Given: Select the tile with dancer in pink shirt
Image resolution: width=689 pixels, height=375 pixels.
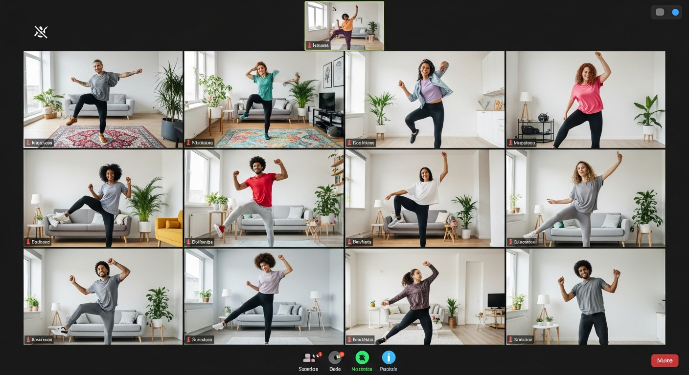Looking at the screenshot, I should coord(585,99).
